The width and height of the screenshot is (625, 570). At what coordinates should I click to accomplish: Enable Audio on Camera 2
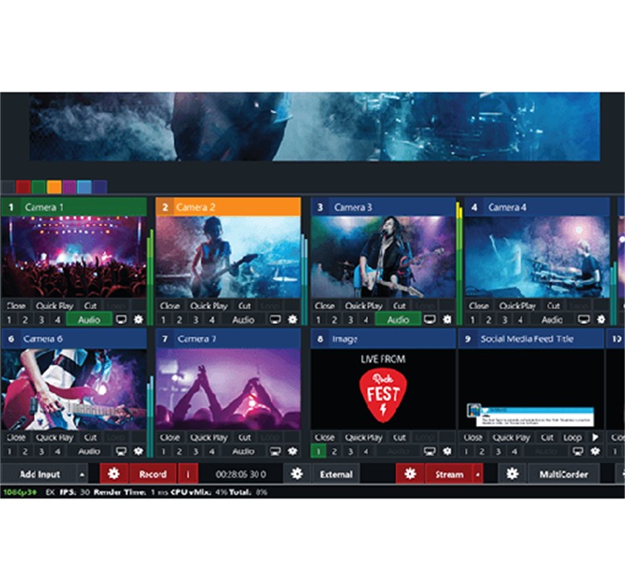pyautogui.click(x=243, y=319)
